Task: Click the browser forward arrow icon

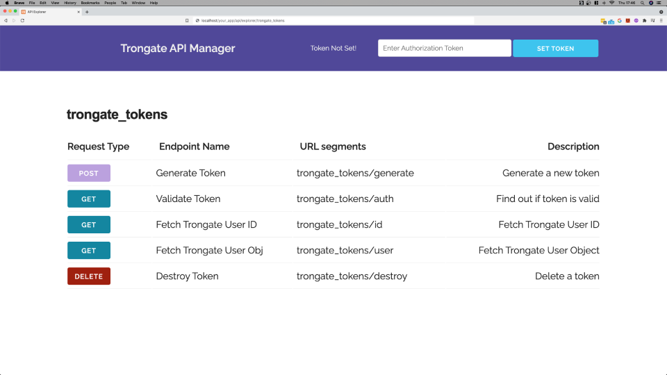Action: click(x=14, y=20)
